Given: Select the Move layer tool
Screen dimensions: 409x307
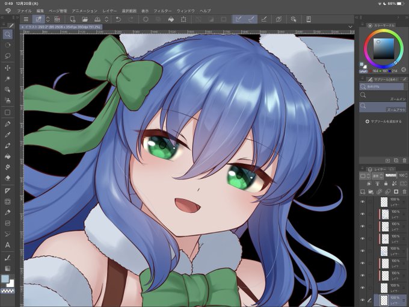Looking at the screenshot, I should [8, 68].
